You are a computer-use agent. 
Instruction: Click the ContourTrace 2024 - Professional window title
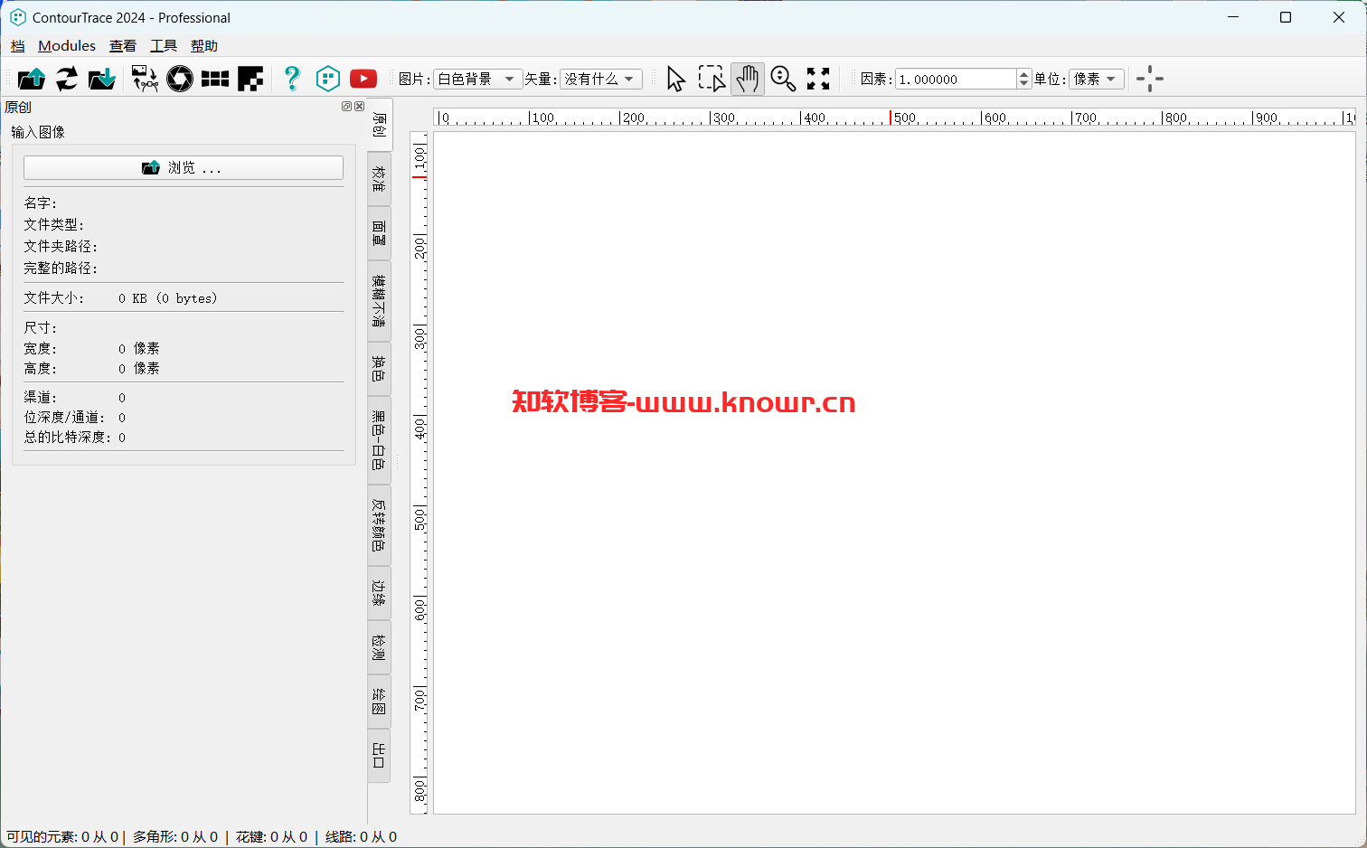tap(131, 17)
